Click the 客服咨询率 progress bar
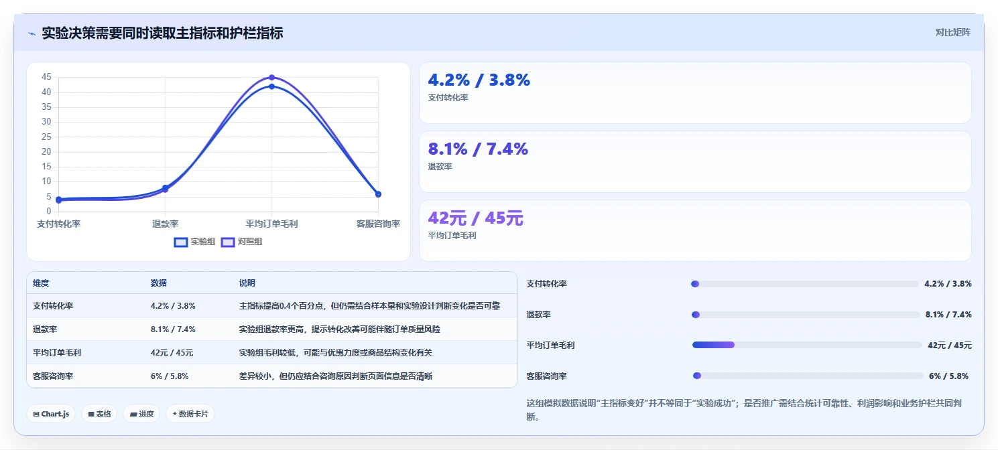This screenshot has width=998, height=450. (808, 376)
